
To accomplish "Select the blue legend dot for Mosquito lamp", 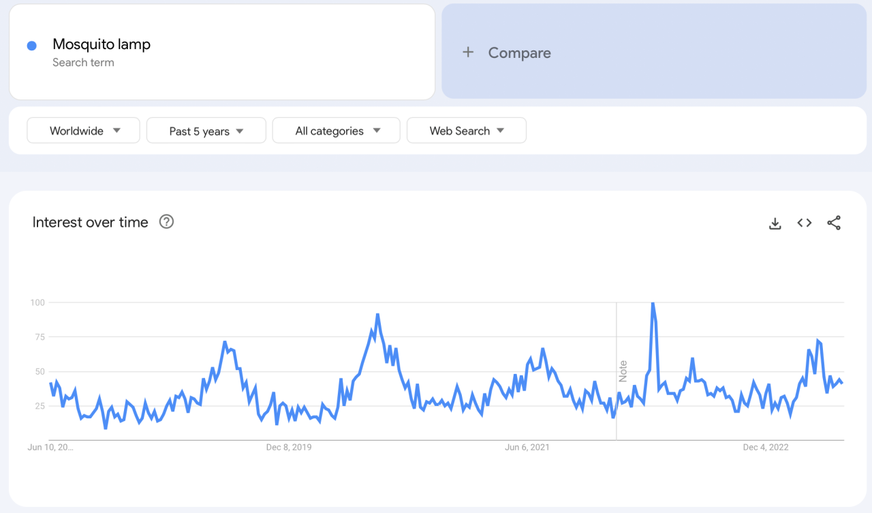I will click(x=31, y=45).
